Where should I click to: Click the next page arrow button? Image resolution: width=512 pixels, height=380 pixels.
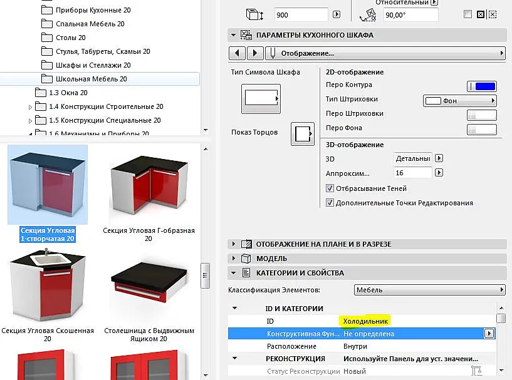255,53
